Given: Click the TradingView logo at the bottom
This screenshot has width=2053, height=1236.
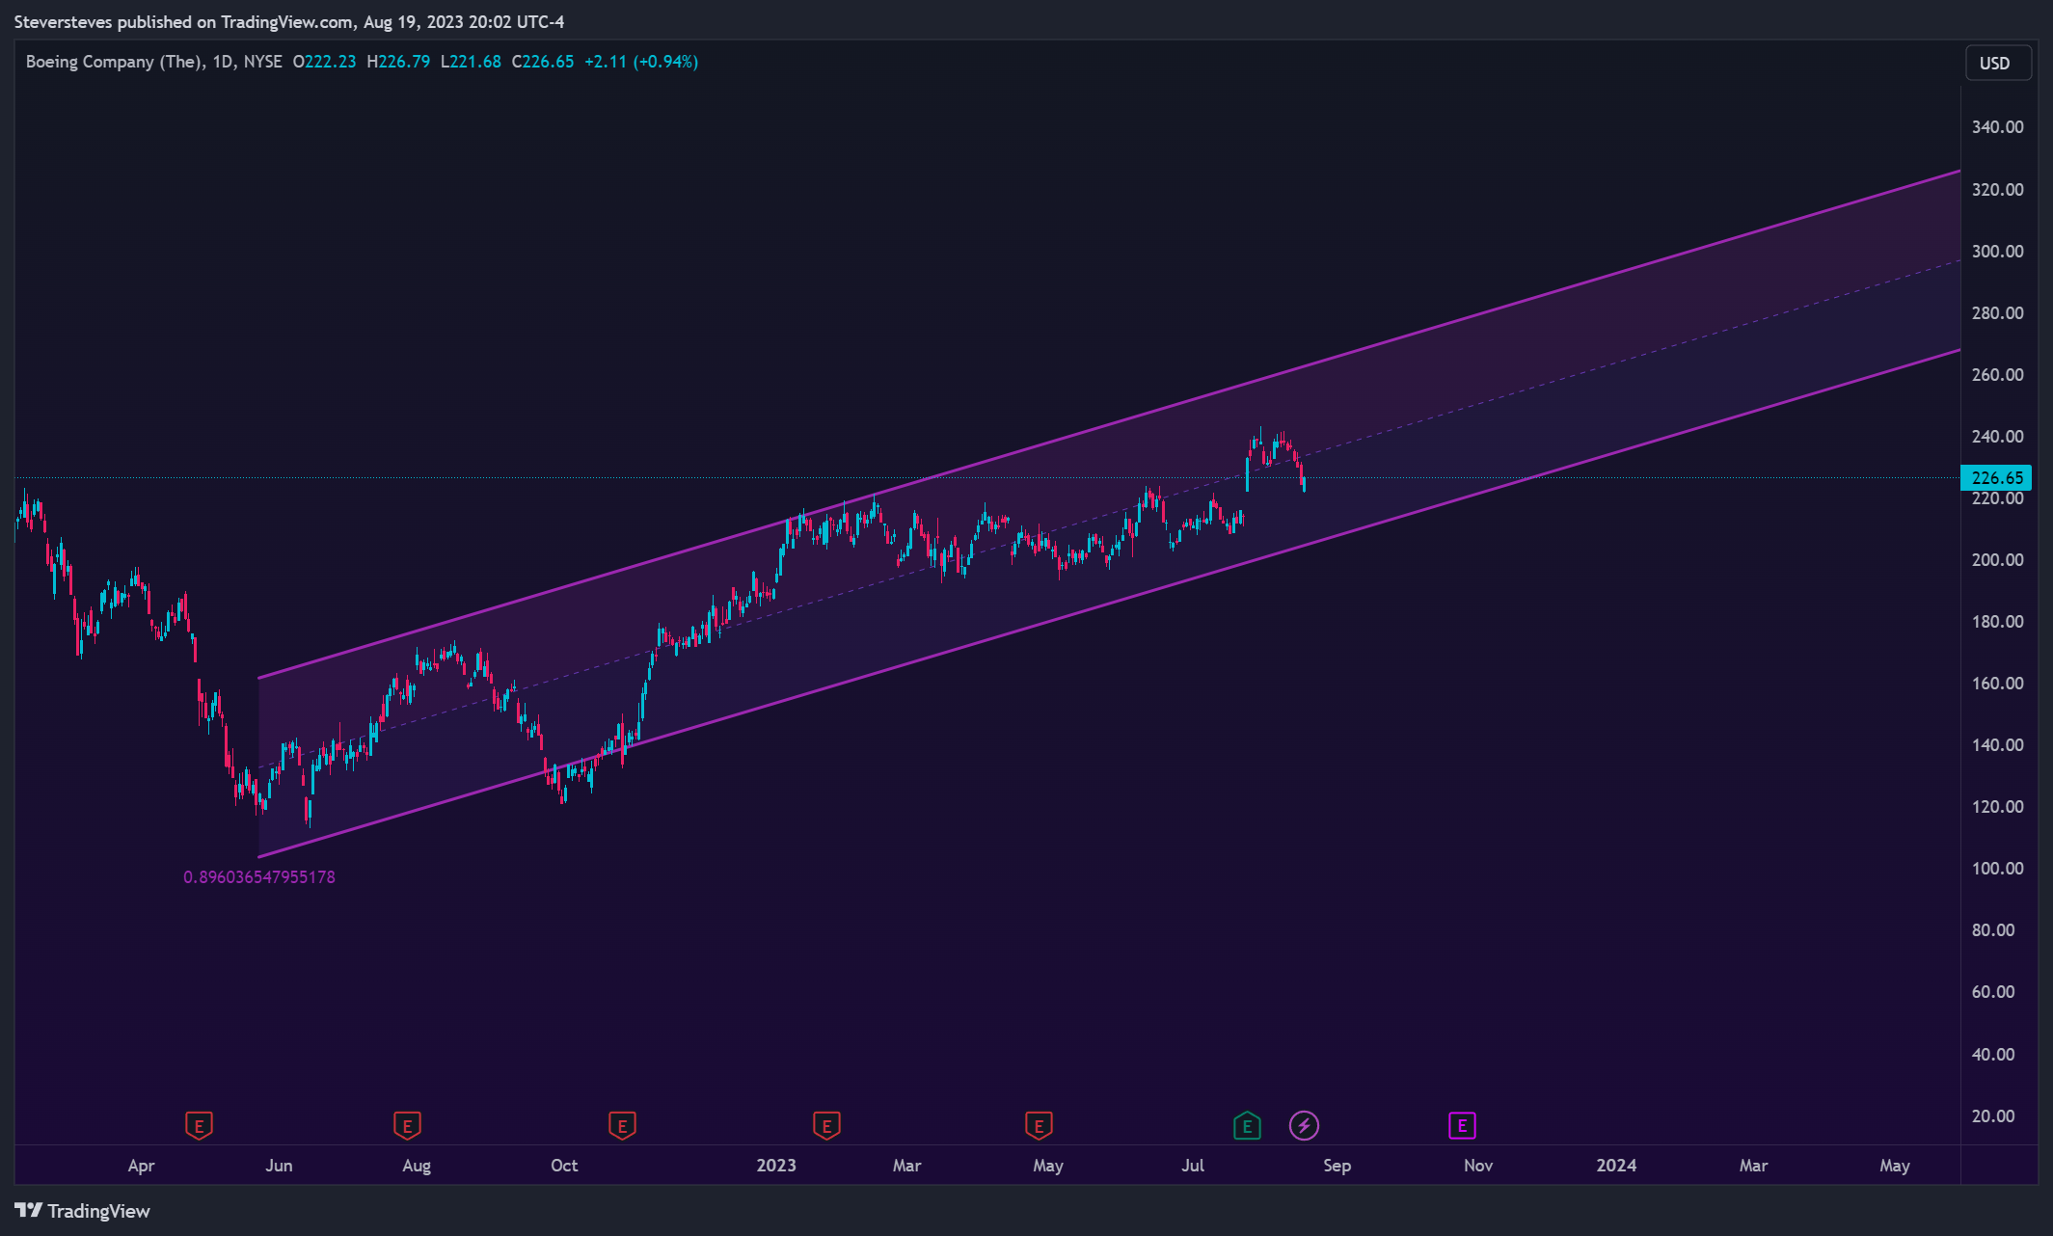Looking at the screenshot, I should [83, 1211].
